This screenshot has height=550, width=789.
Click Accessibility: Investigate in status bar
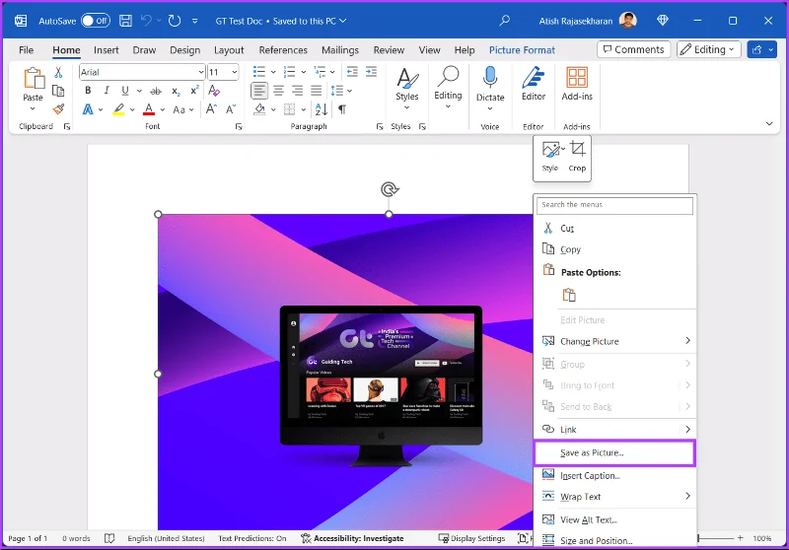pyautogui.click(x=352, y=538)
